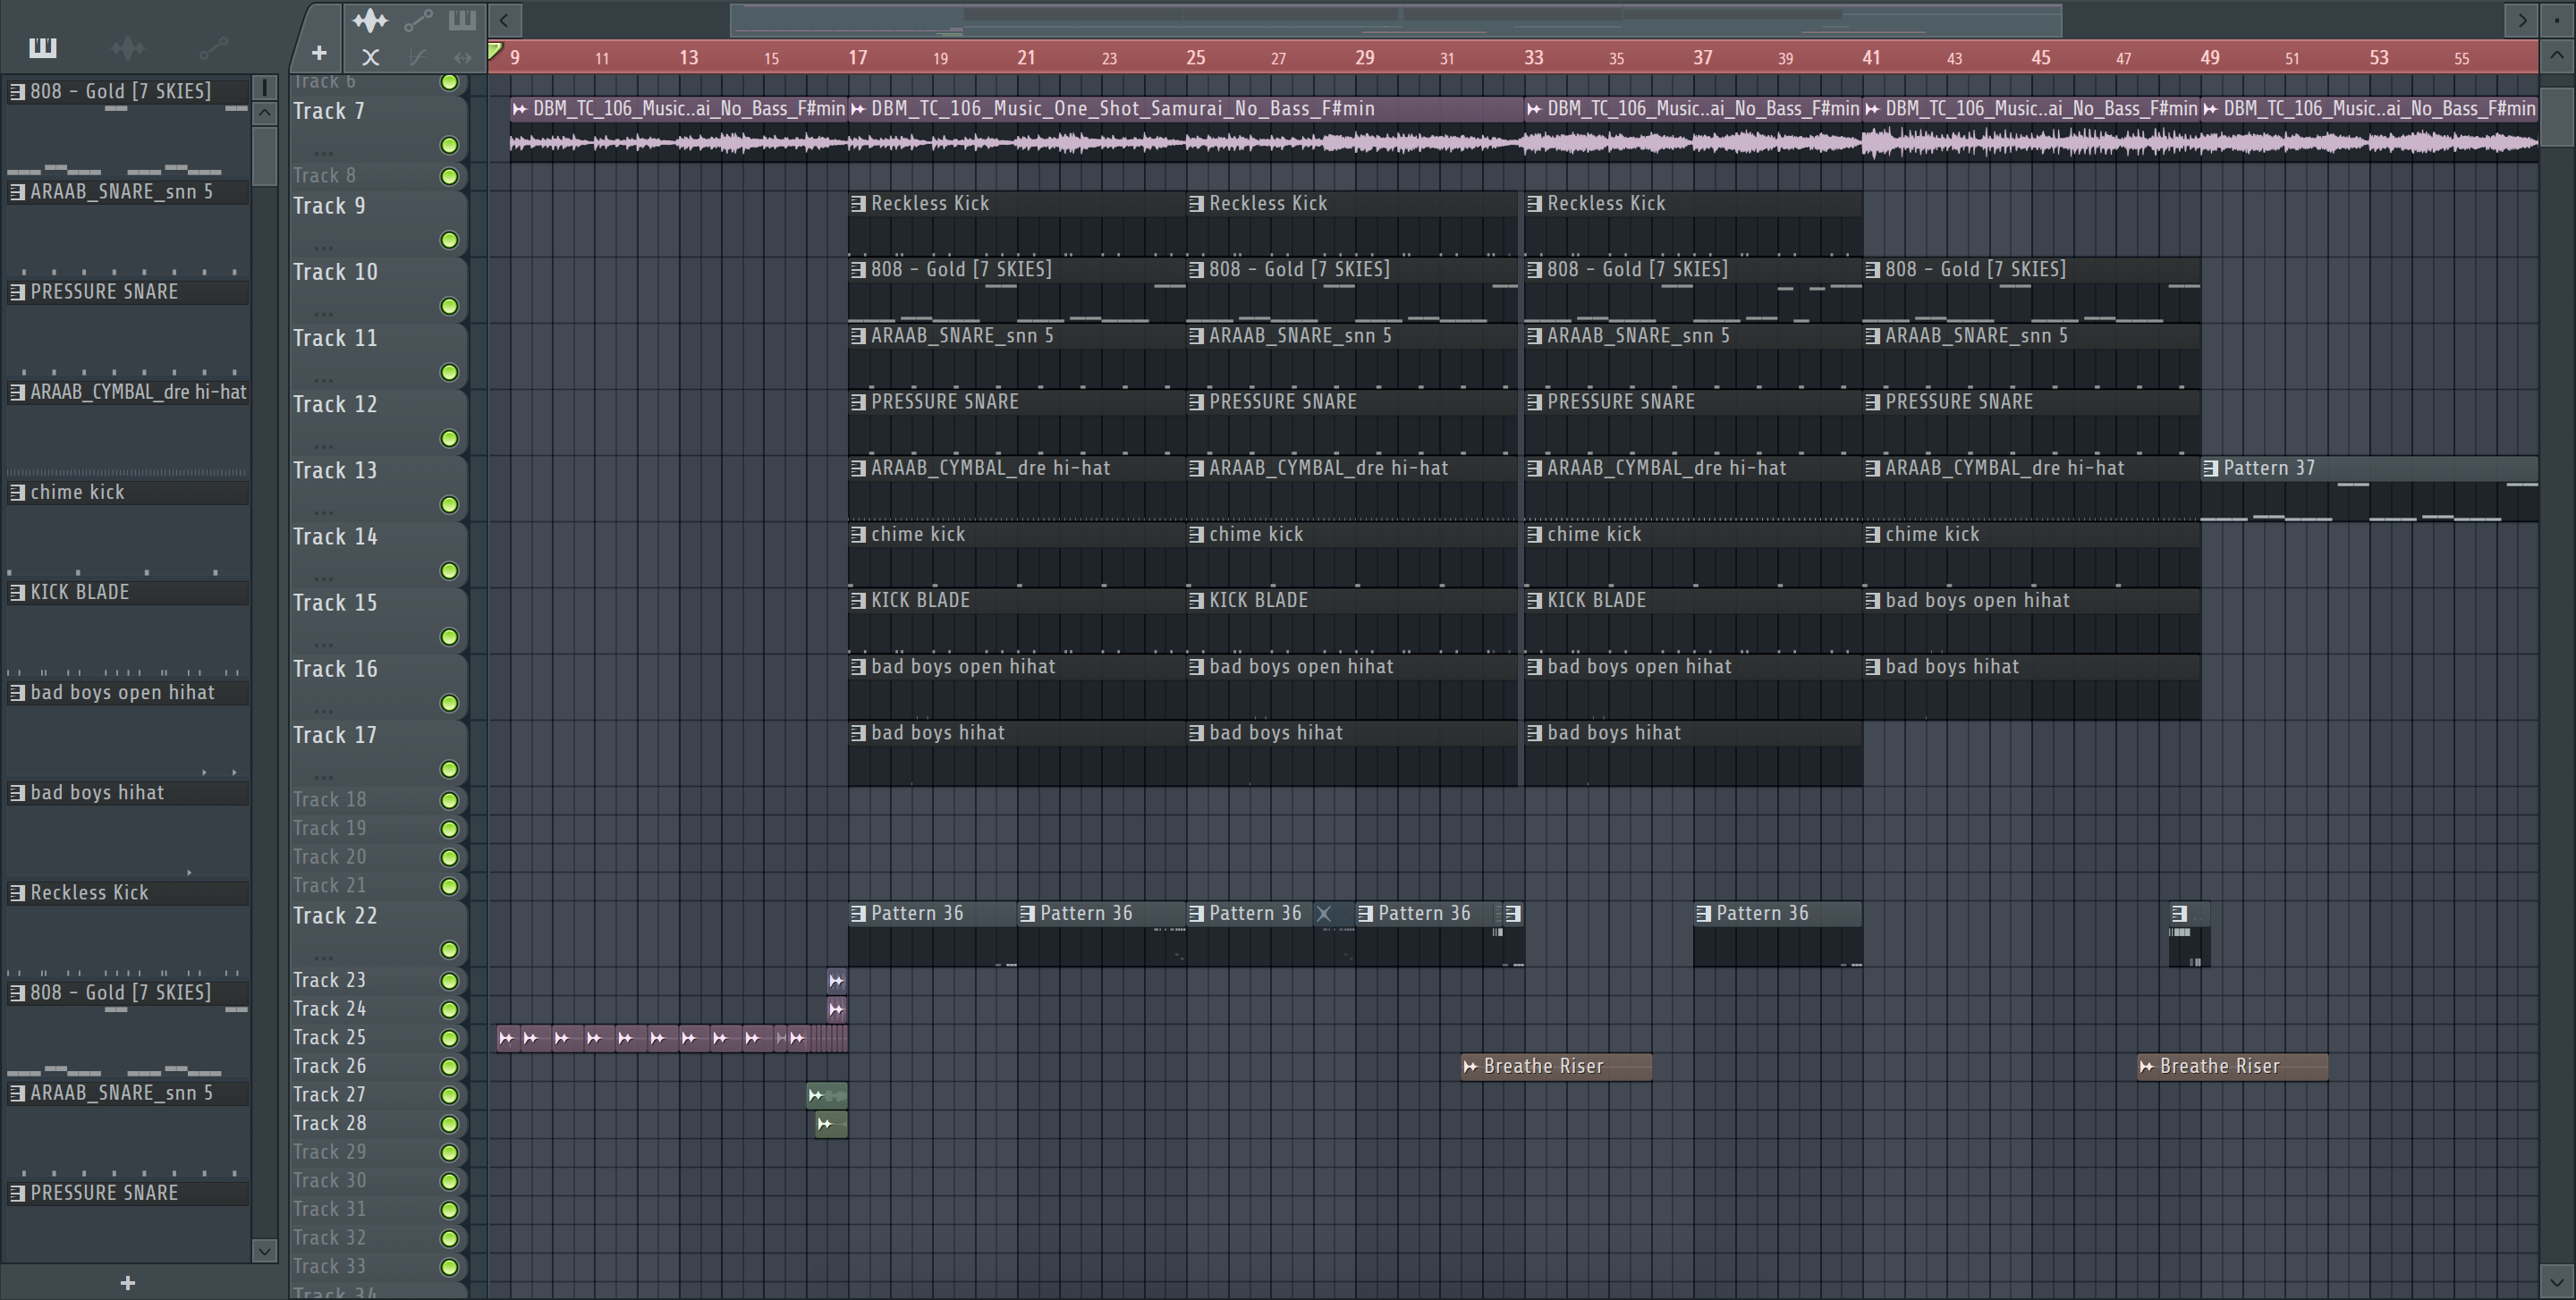Click bar 41 on the timeline ruler
The width and height of the screenshot is (2576, 1300).
click(1872, 58)
